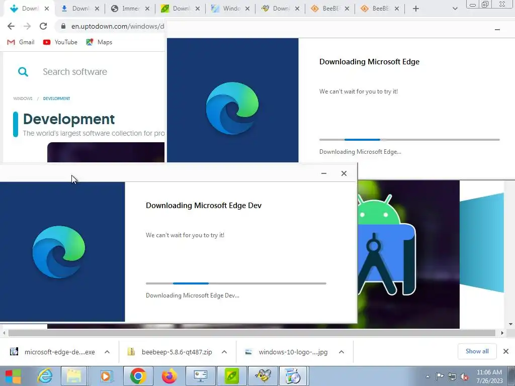This screenshot has width=515, height=386.
Task: Open Firefox from the taskbar
Action: point(169,376)
